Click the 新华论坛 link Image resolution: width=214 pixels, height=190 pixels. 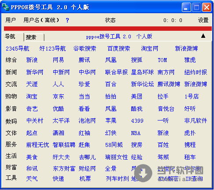click(x=142, y=84)
